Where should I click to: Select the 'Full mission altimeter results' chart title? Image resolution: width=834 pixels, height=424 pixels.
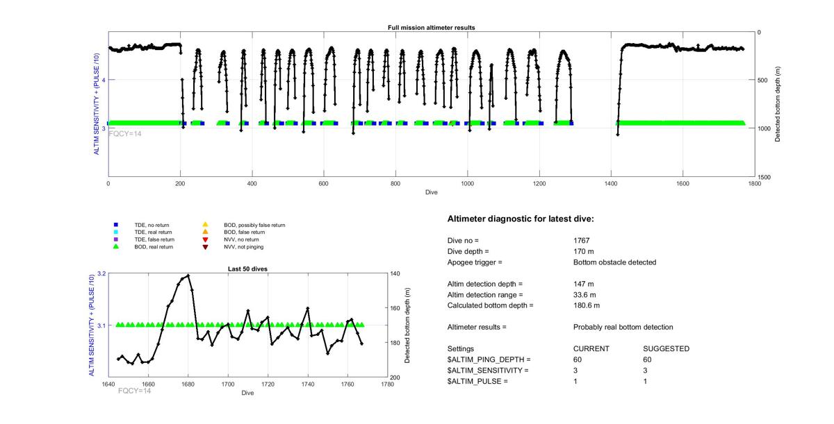pyautogui.click(x=431, y=28)
